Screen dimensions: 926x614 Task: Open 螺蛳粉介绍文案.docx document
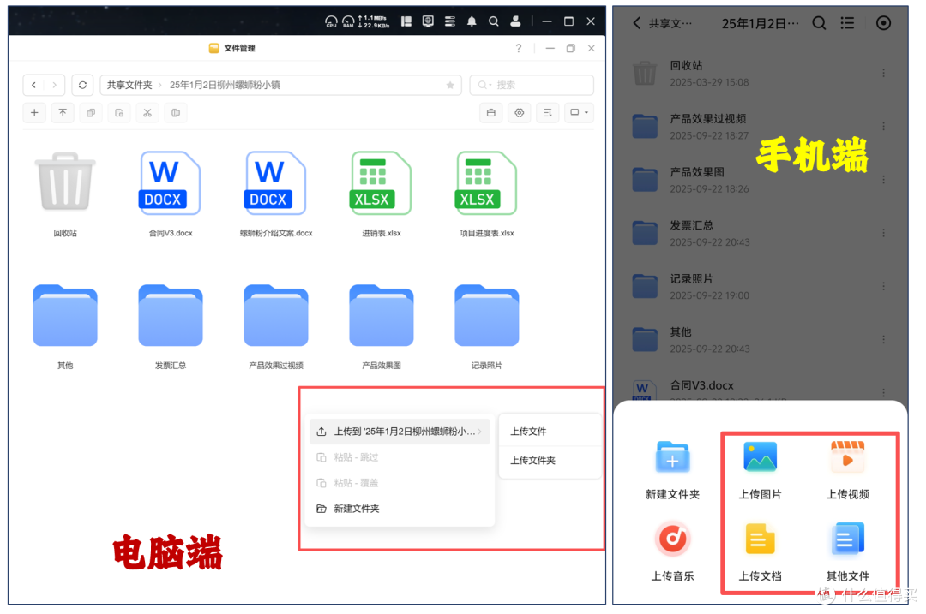(x=275, y=183)
